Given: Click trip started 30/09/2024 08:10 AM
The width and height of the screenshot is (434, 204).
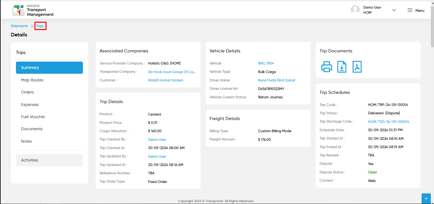Looking at the screenshot, I should coord(386,139).
